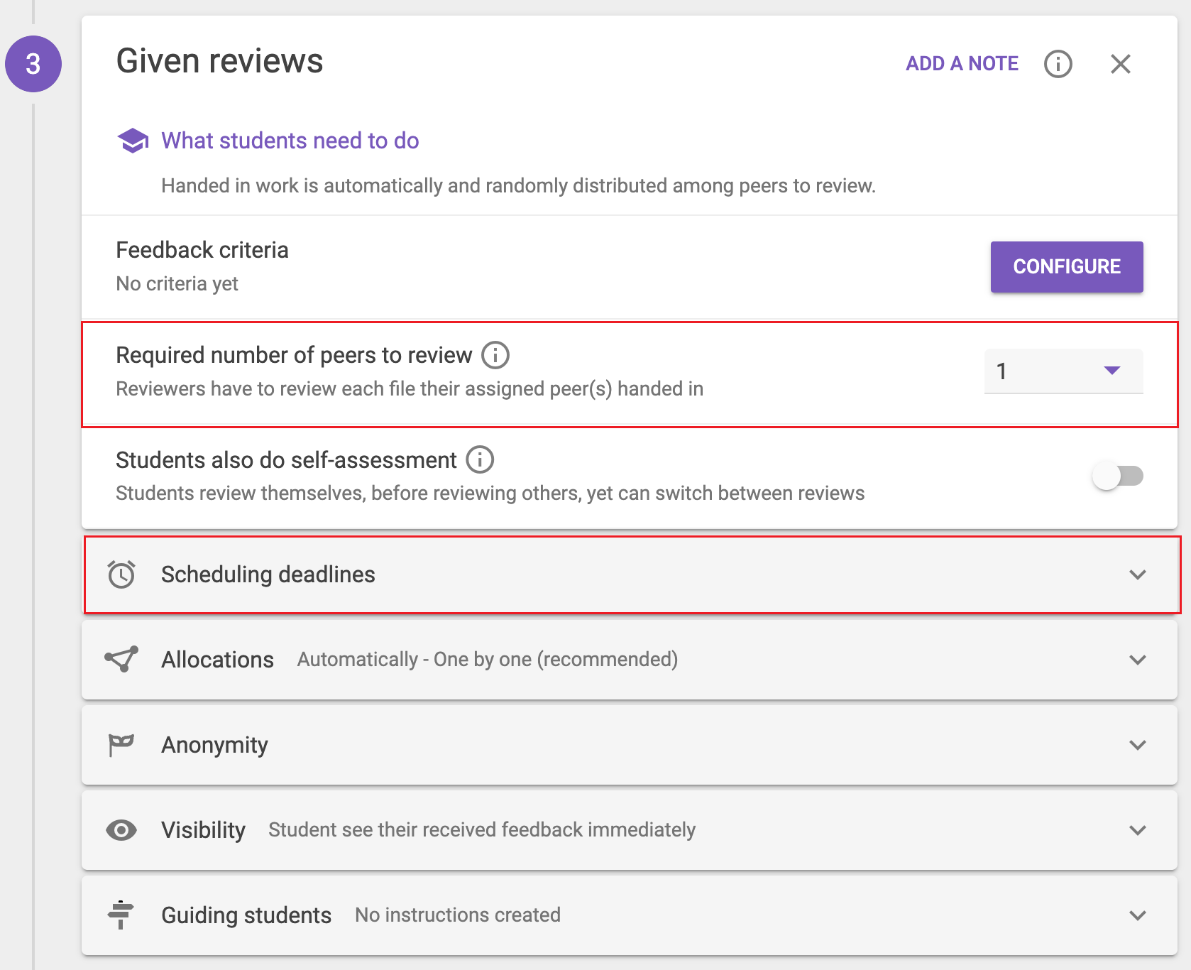Open the What students need to do link
The image size is (1191, 970).
coord(290,141)
